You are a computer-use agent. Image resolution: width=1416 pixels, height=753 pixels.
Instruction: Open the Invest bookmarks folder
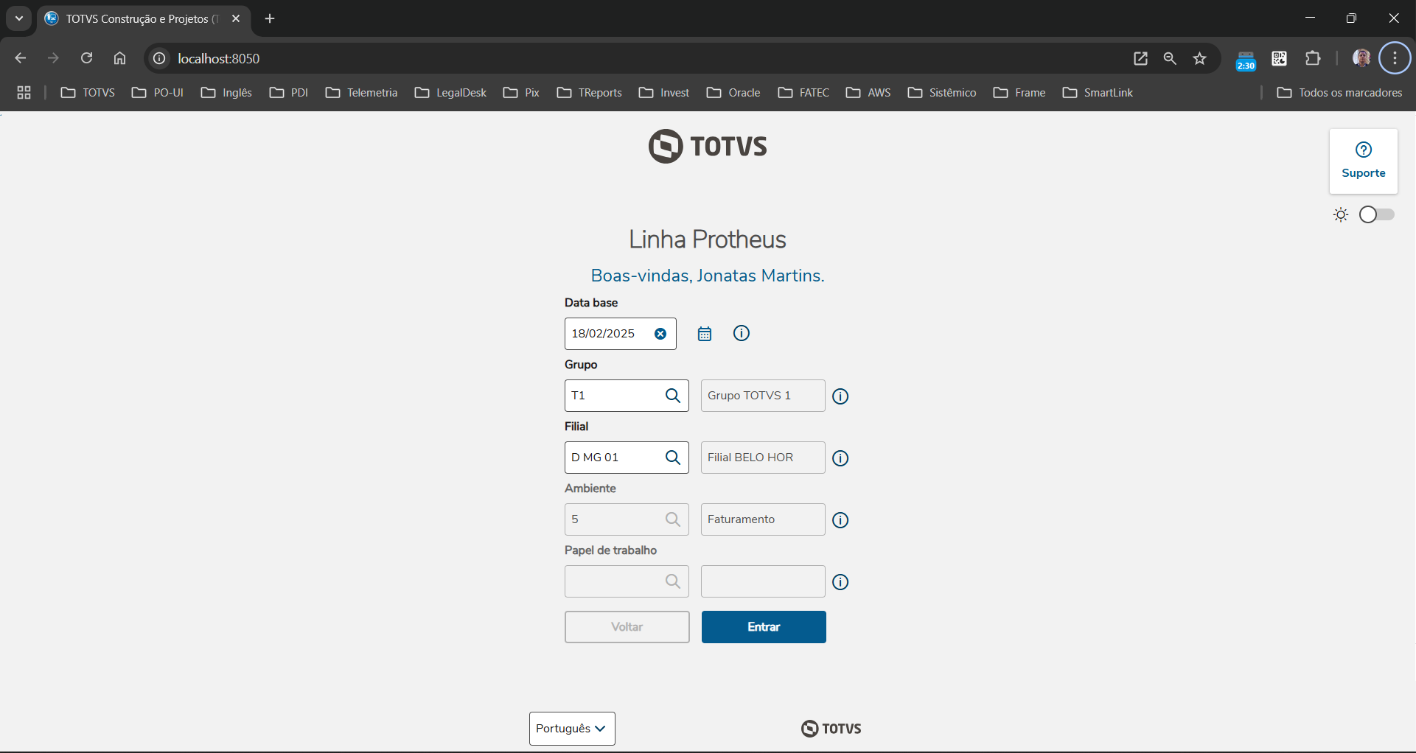(665, 93)
